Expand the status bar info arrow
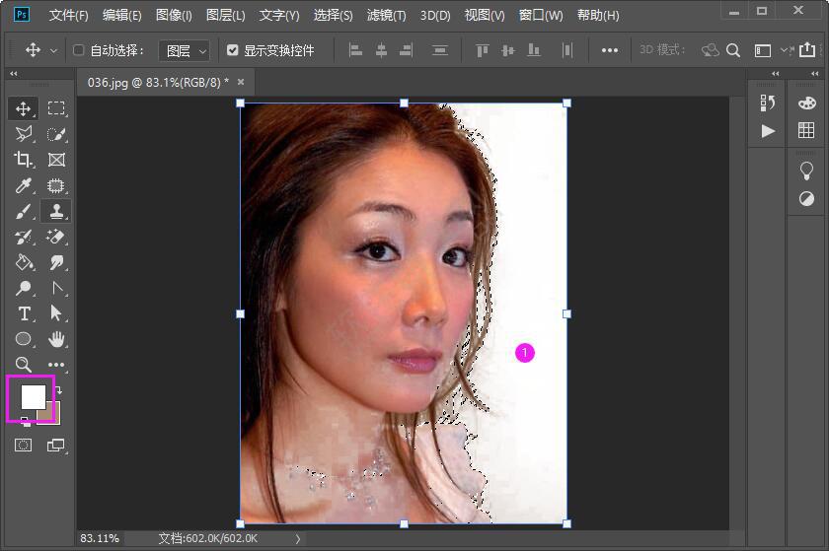829x551 pixels. pyautogui.click(x=299, y=539)
